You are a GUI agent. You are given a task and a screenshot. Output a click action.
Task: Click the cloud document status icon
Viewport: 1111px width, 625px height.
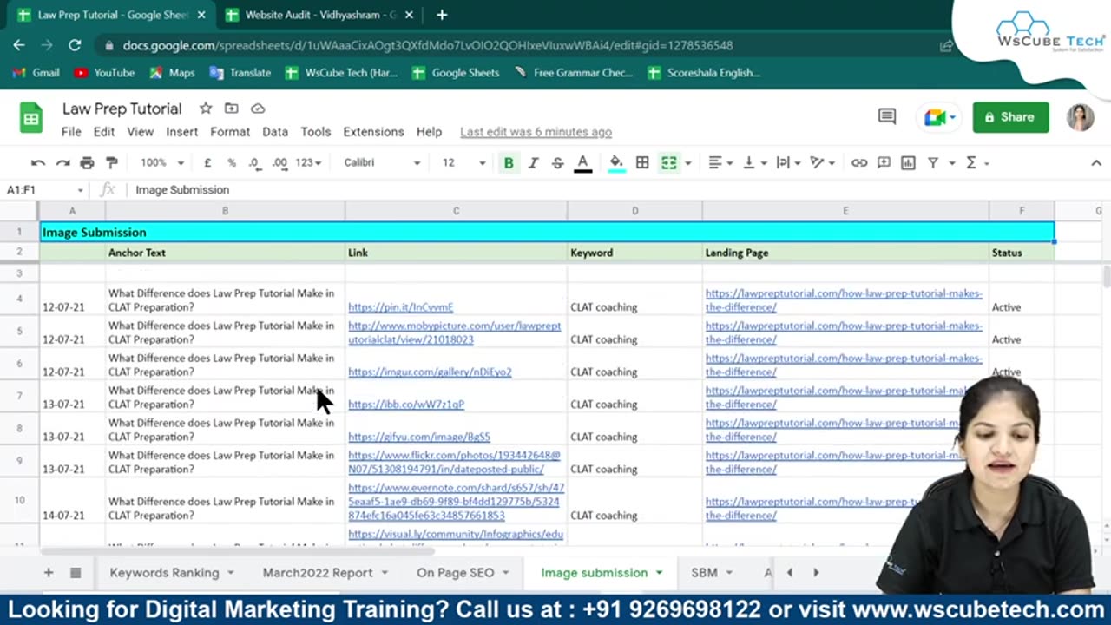pos(258,109)
